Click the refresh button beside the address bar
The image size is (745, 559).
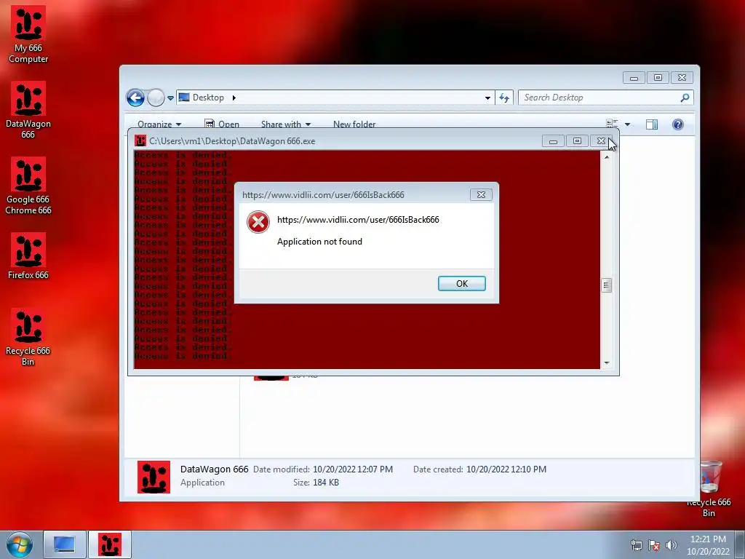504,98
